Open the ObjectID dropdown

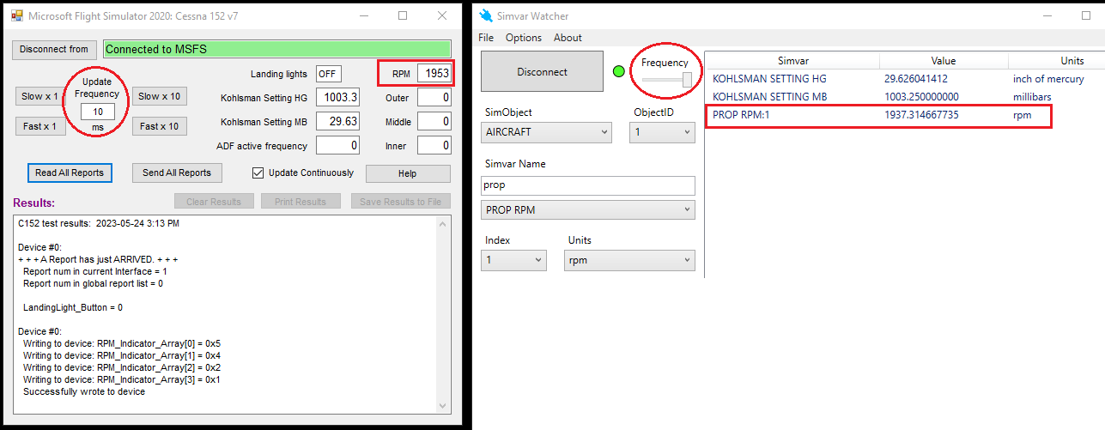click(x=661, y=132)
